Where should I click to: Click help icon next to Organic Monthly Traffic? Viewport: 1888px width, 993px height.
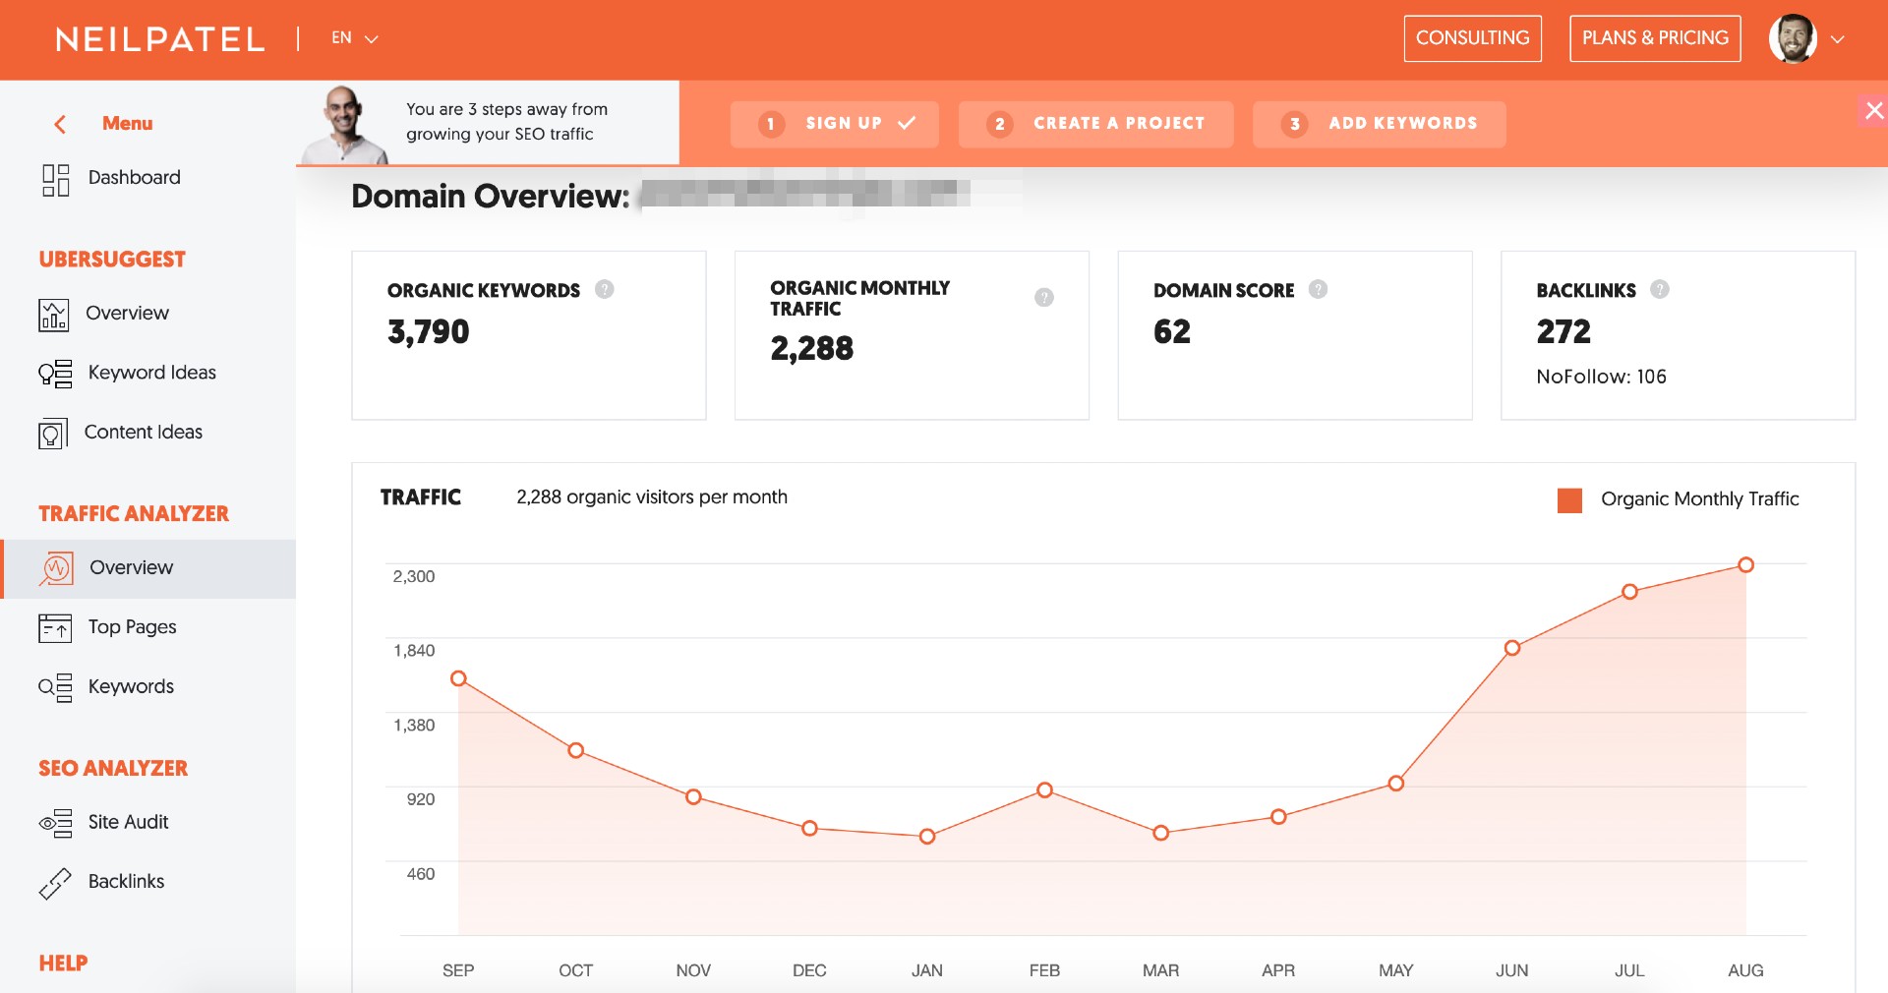pyautogui.click(x=1044, y=297)
